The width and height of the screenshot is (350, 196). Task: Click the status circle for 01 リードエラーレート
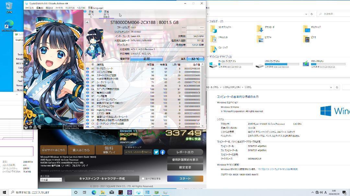click(87, 68)
